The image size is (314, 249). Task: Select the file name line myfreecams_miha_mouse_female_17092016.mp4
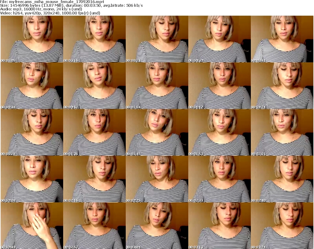click(x=52, y=2)
